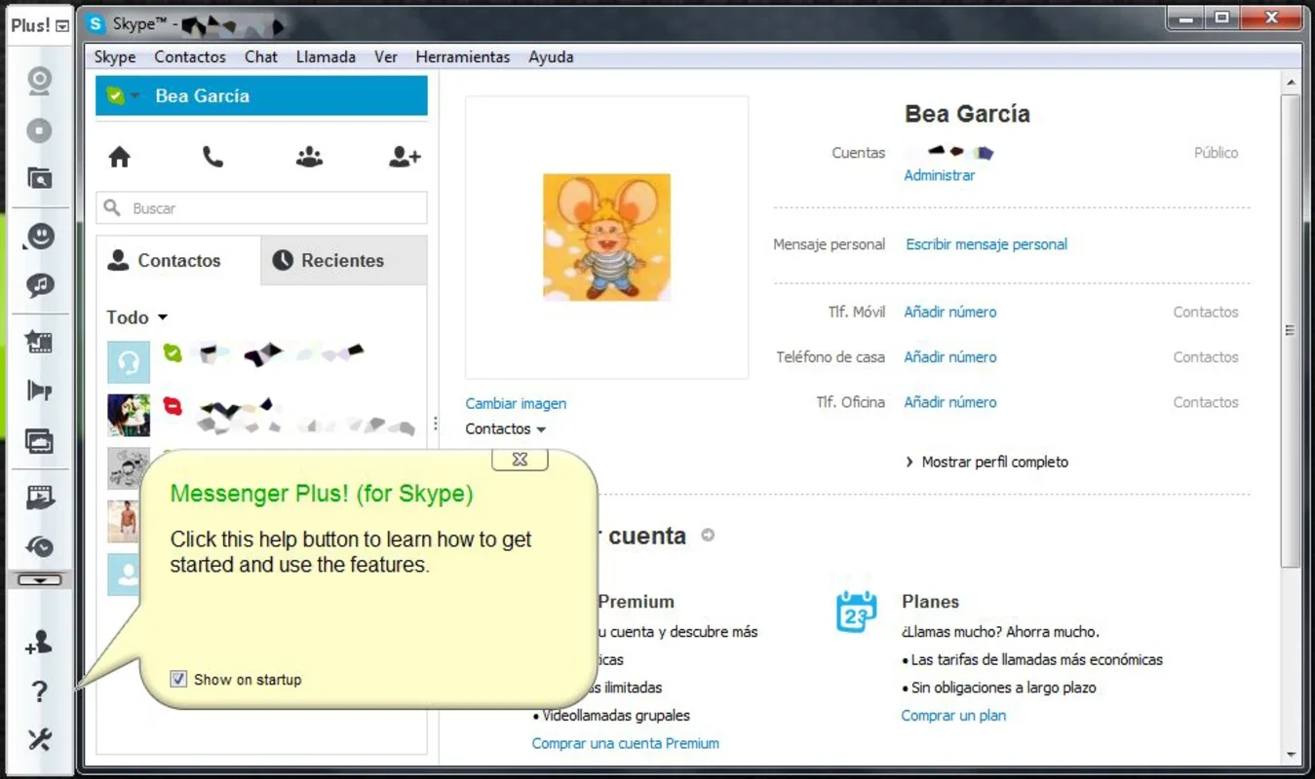Click the add contact icon in Skype toolbar
Viewport: 1315px width, 779px height.
[x=405, y=157]
